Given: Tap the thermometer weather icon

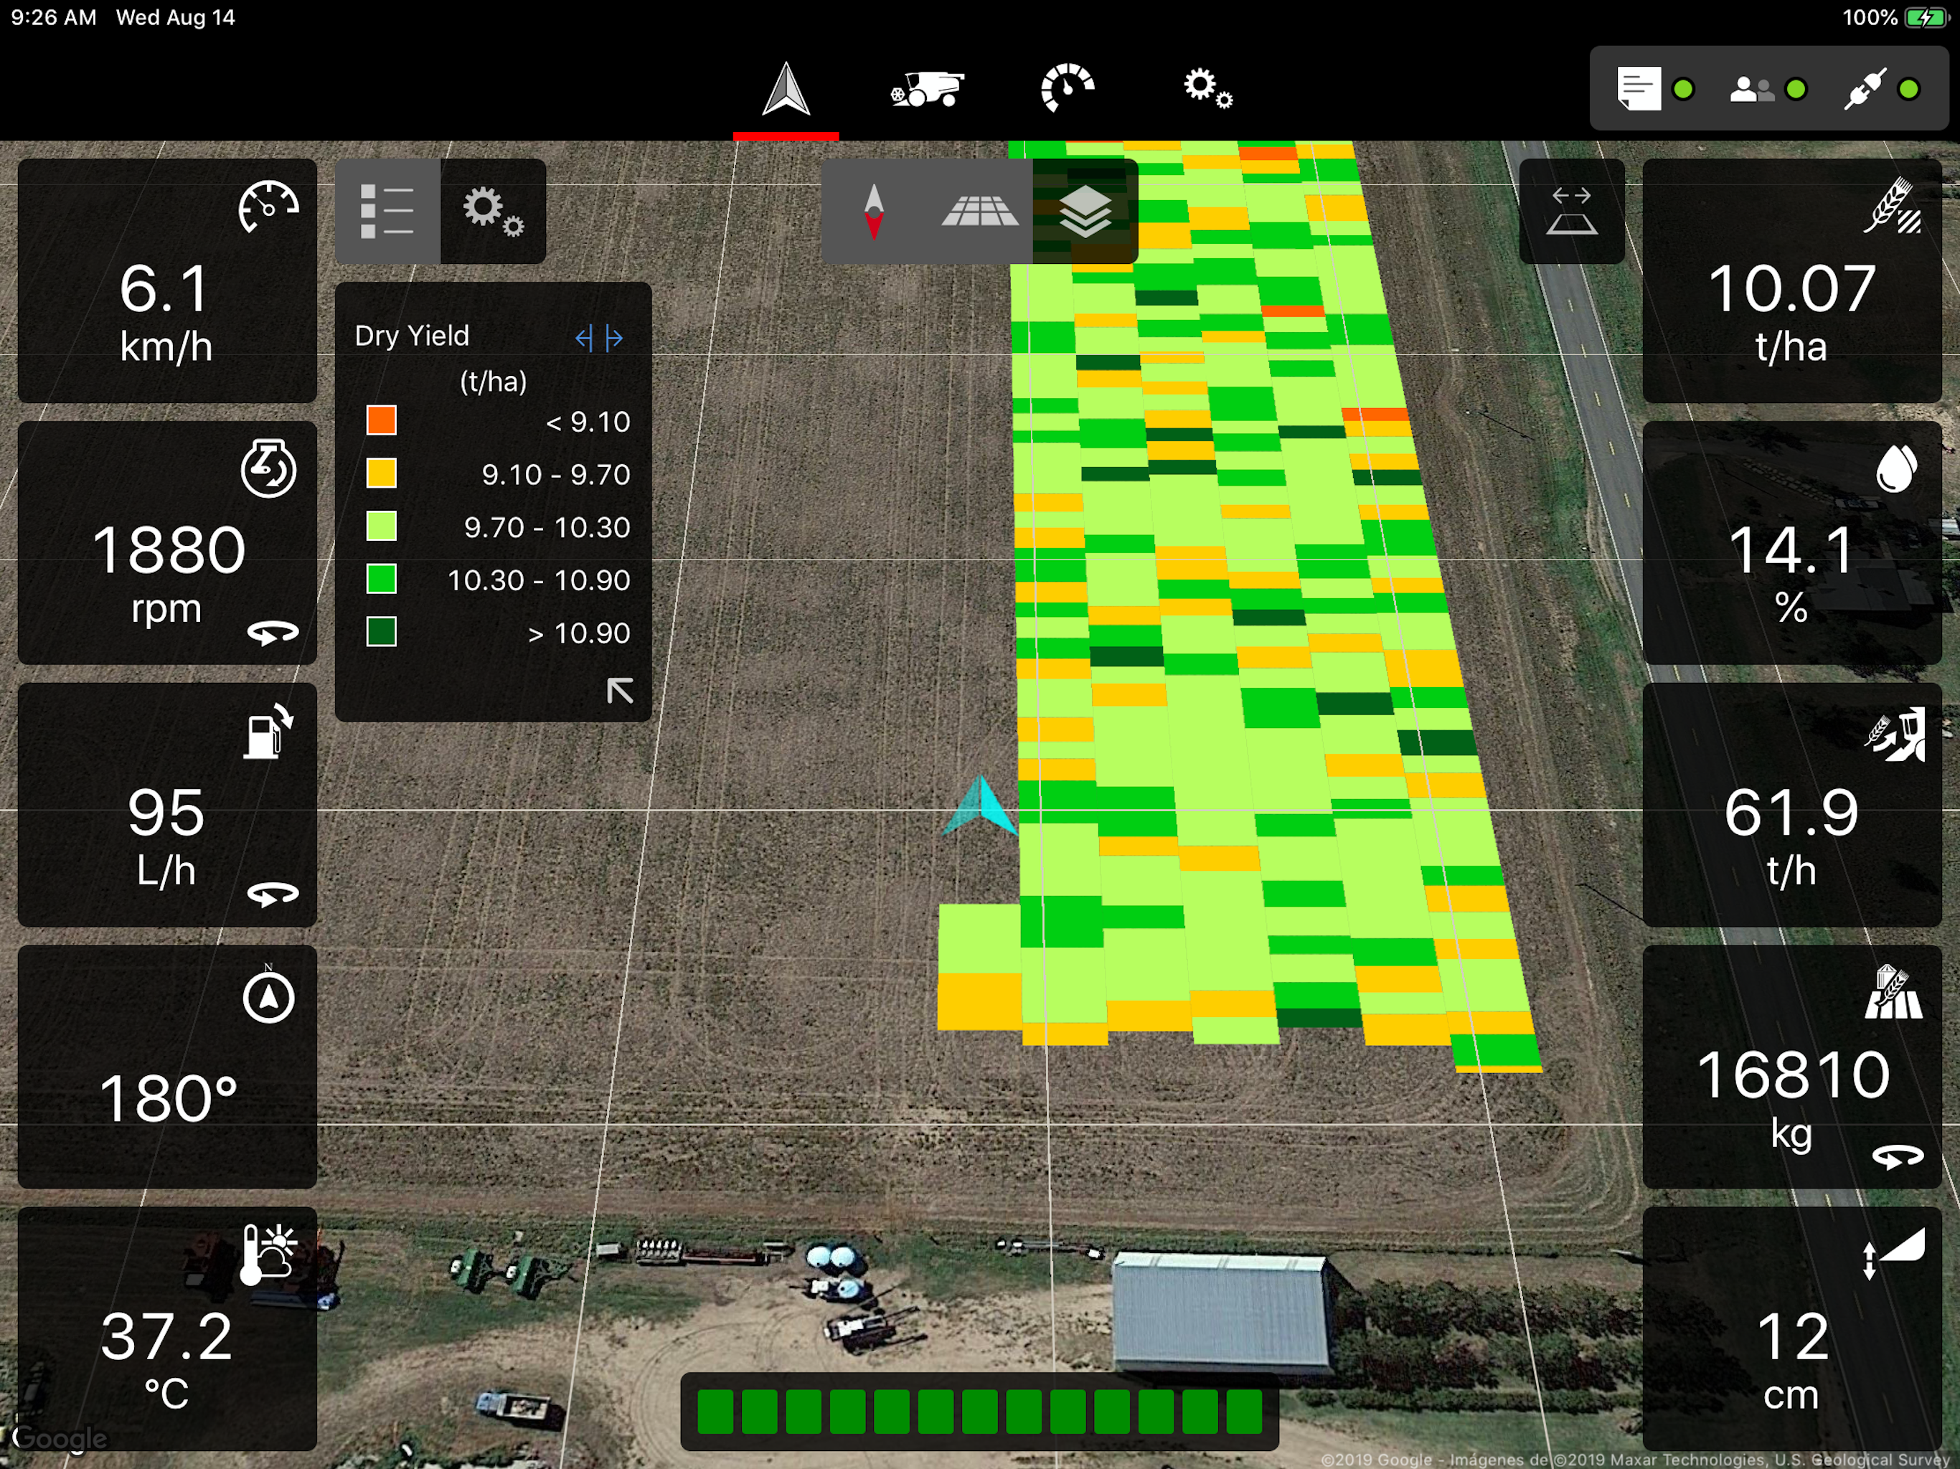Looking at the screenshot, I should (x=269, y=1255).
